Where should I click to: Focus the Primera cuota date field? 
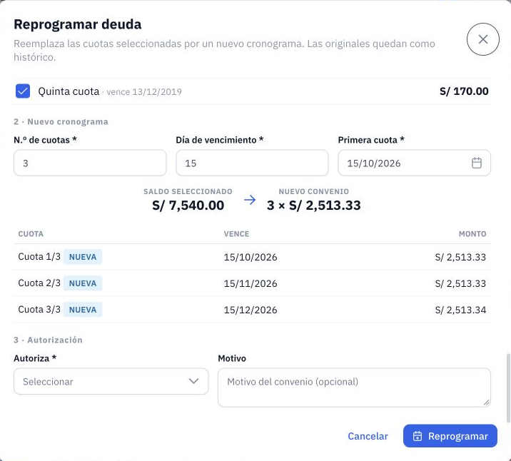click(414, 163)
